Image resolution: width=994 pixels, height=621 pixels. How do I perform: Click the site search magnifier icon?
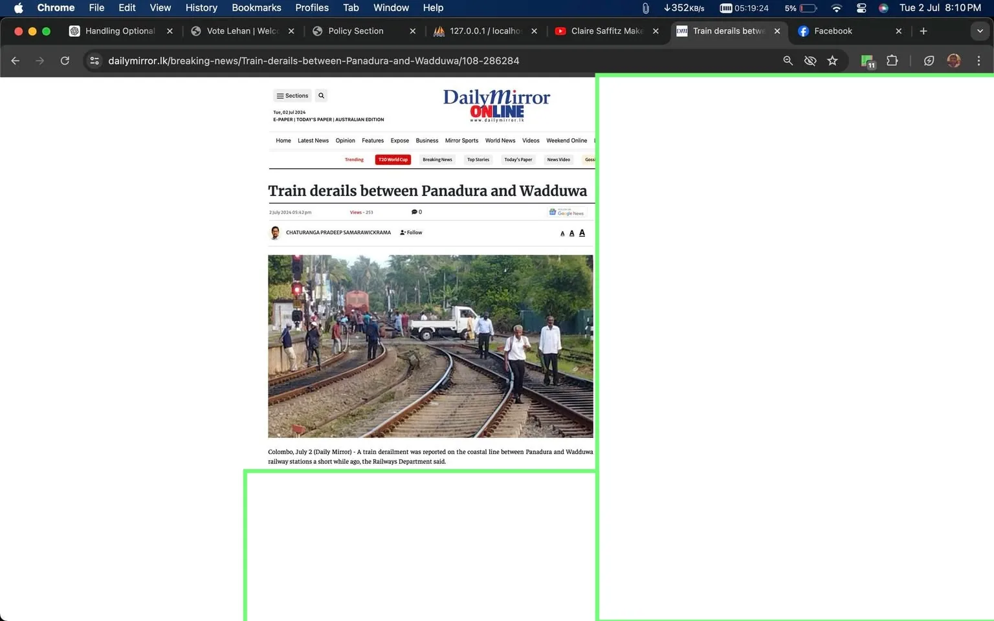[x=321, y=95]
